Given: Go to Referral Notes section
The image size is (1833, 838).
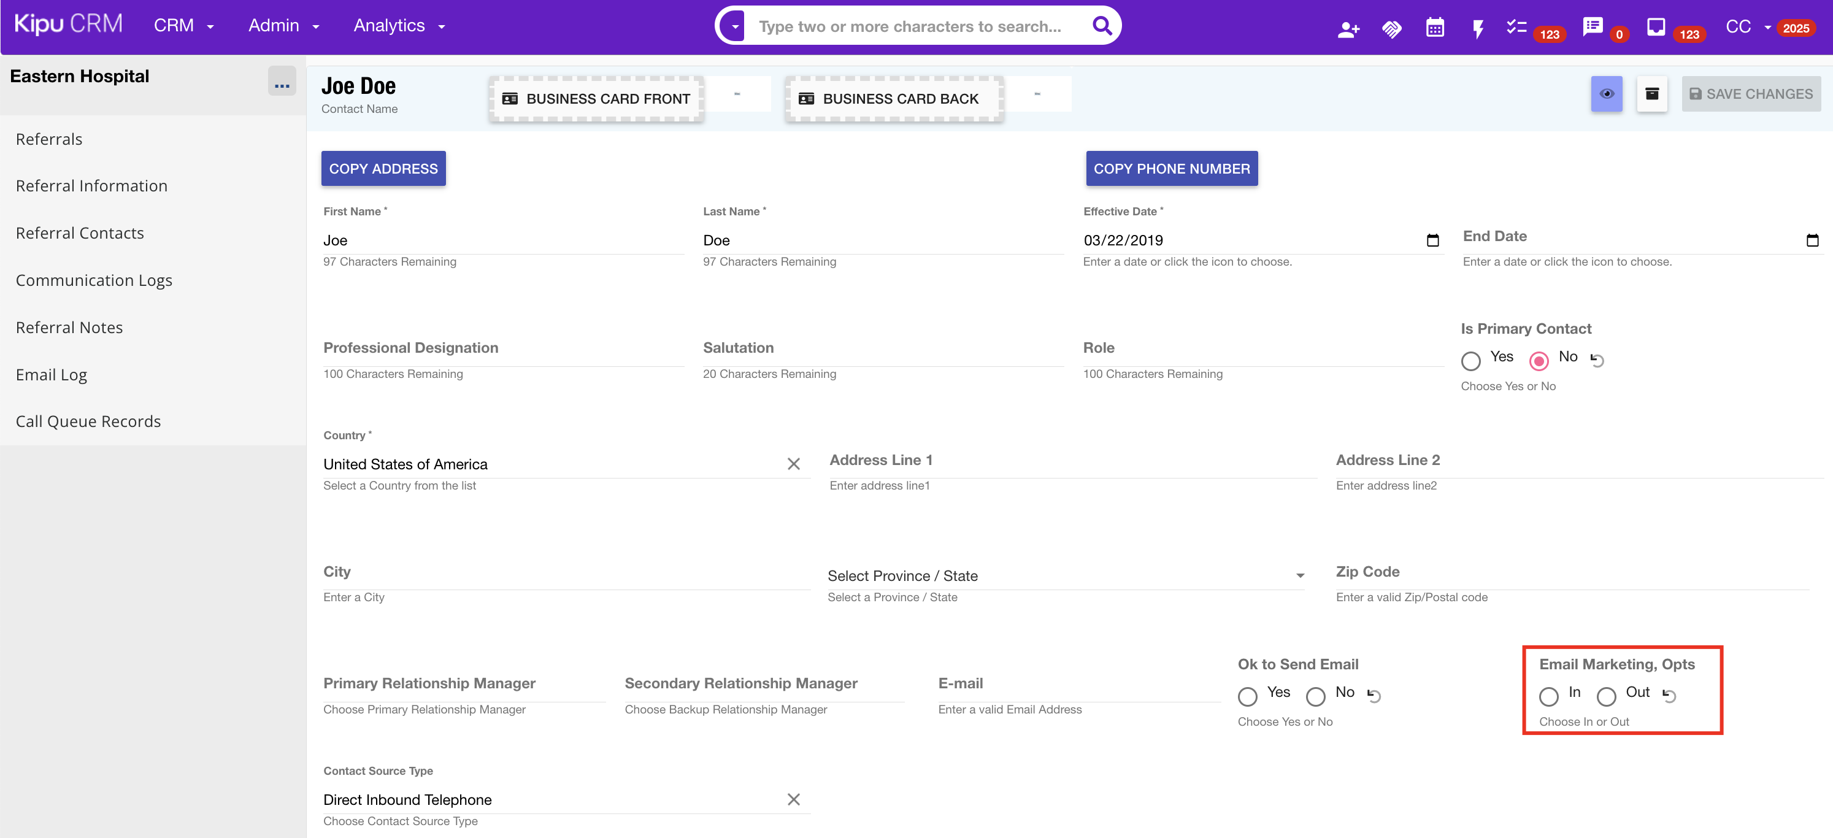Looking at the screenshot, I should [69, 327].
